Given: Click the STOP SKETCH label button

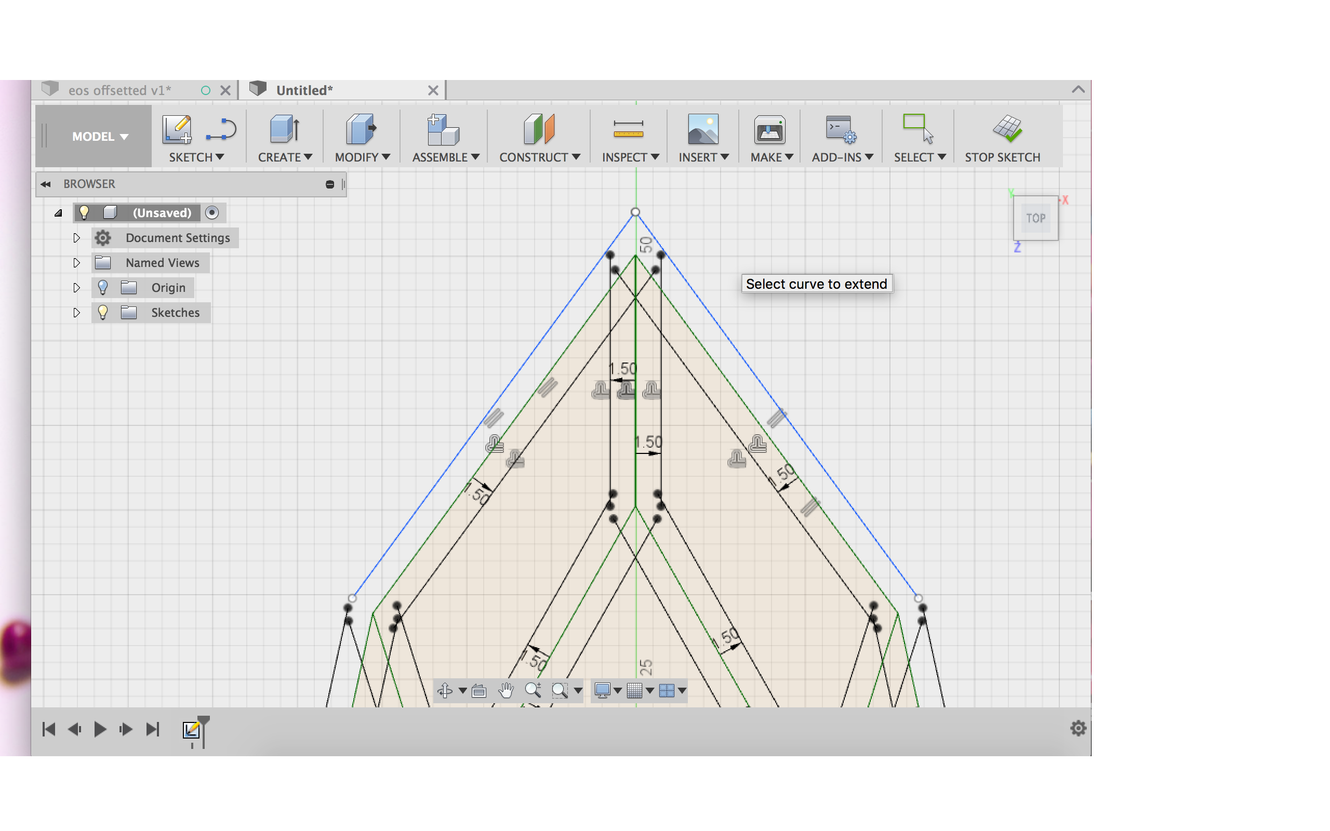Looking at the screenshot, I should pos(1003,157).
